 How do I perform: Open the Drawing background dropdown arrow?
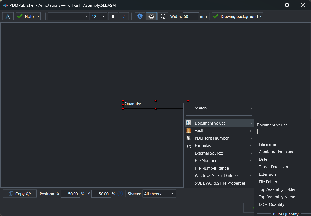(x=261, y=16)
